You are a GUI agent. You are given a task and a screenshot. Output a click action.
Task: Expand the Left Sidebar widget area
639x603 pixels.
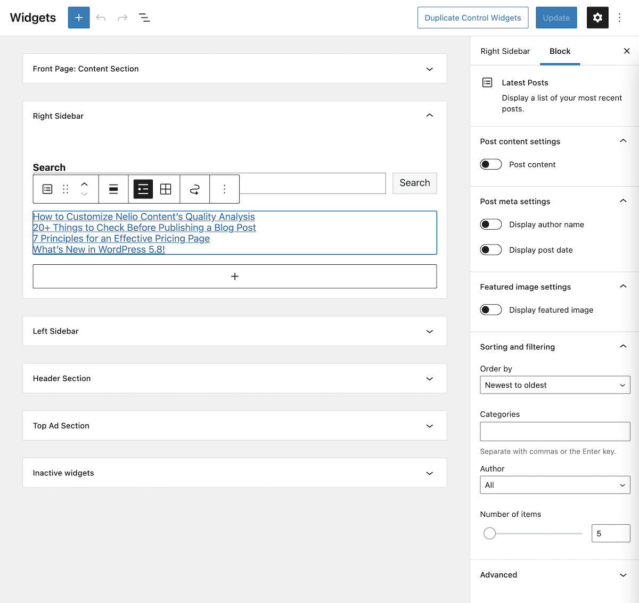(x=235, y=331)
